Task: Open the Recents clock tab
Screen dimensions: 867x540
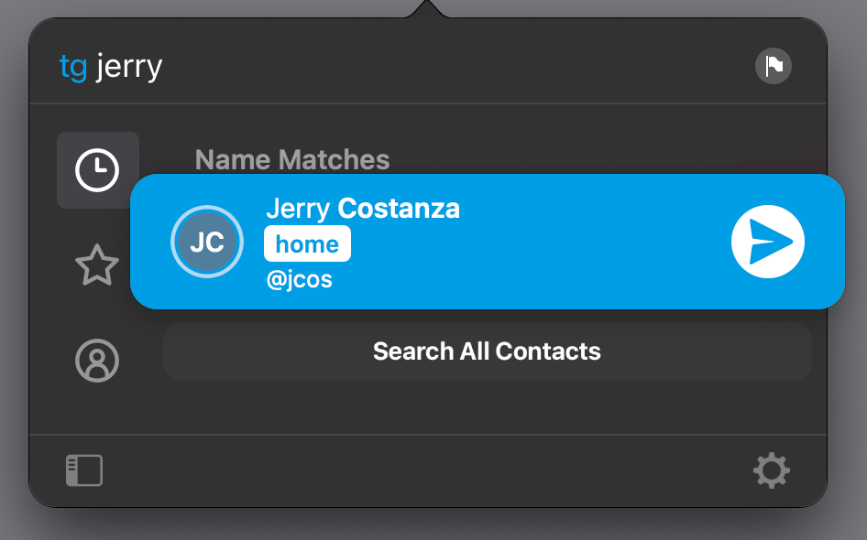Action: [97, 170]
